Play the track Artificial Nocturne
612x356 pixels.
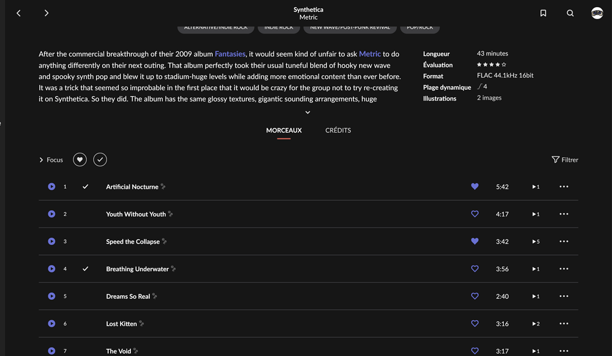pos(52,186)
